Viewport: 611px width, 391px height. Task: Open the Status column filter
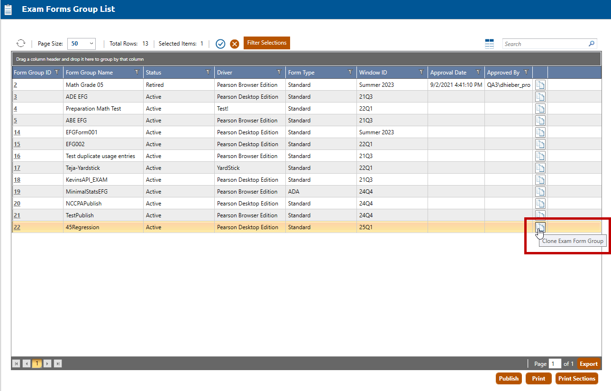208,72
